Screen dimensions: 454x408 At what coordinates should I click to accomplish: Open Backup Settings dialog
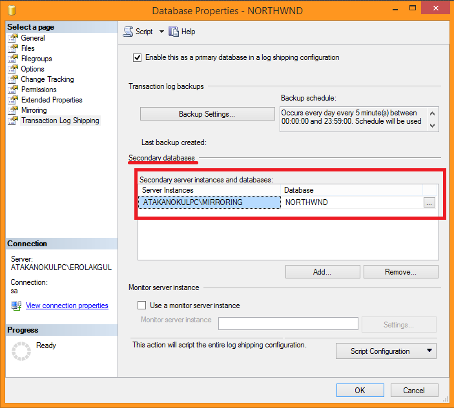[x=207, y=114]
